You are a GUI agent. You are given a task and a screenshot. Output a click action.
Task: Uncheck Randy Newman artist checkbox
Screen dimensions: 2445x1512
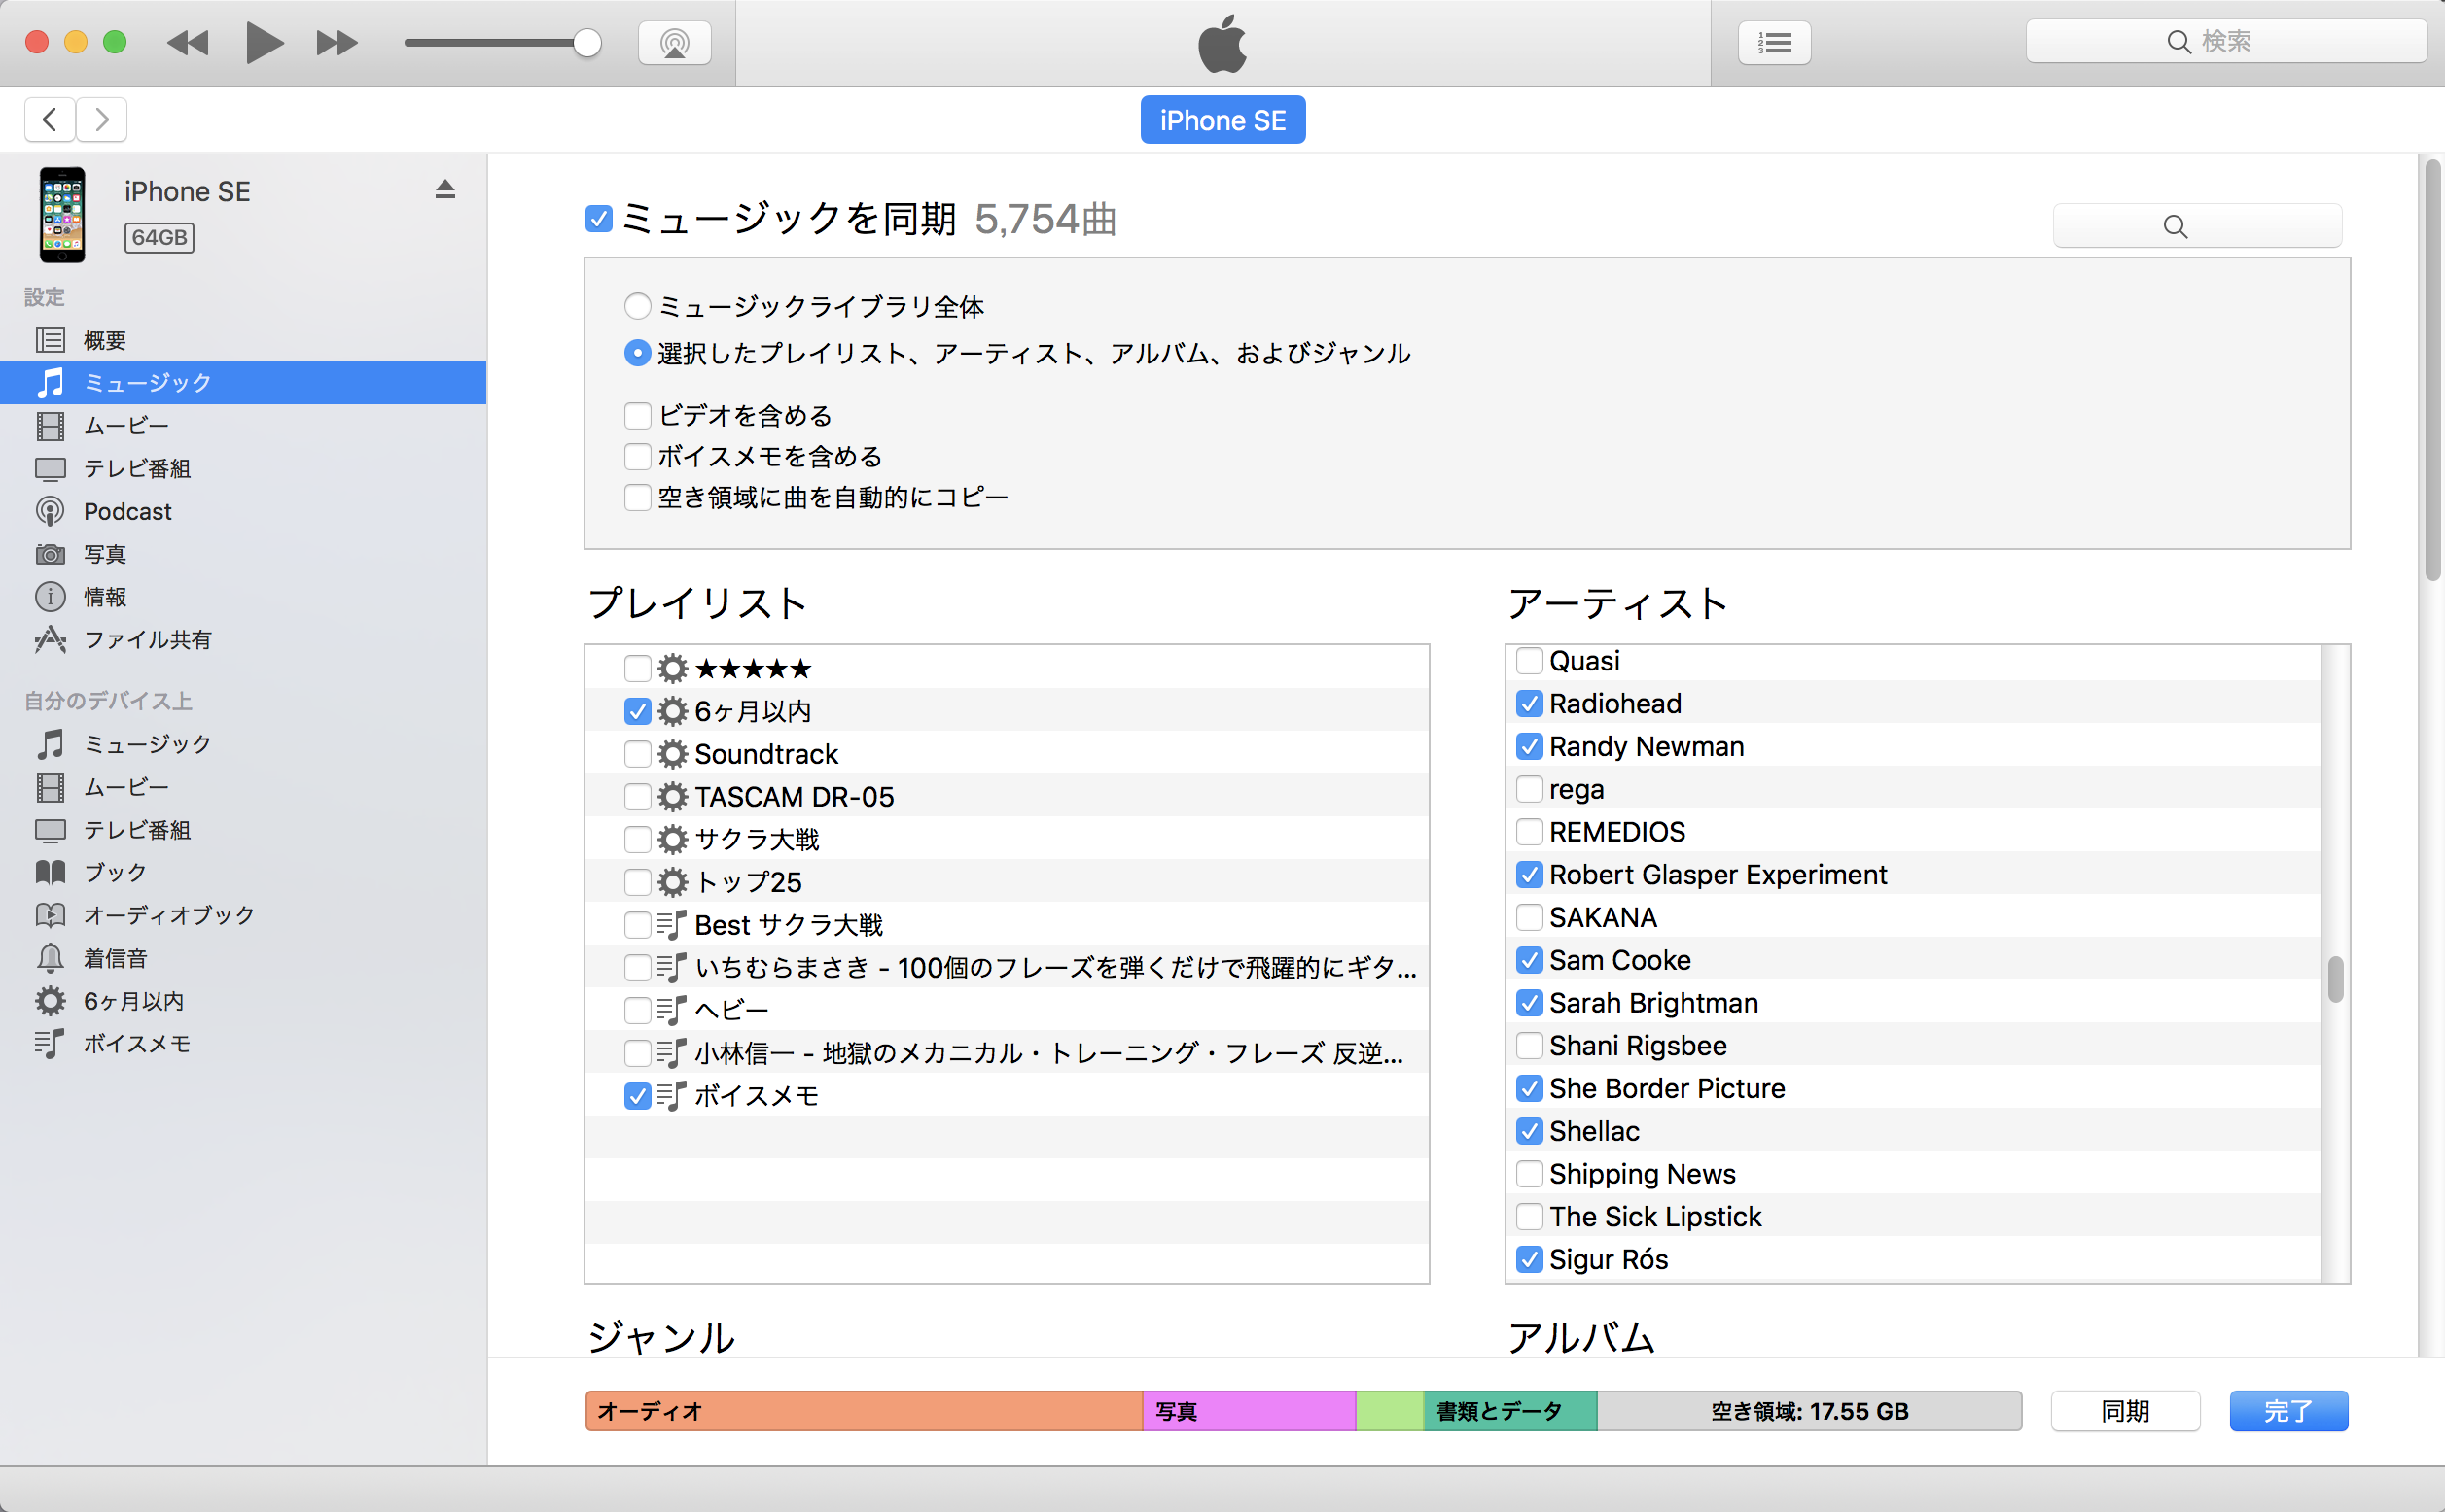[1529, 747]
